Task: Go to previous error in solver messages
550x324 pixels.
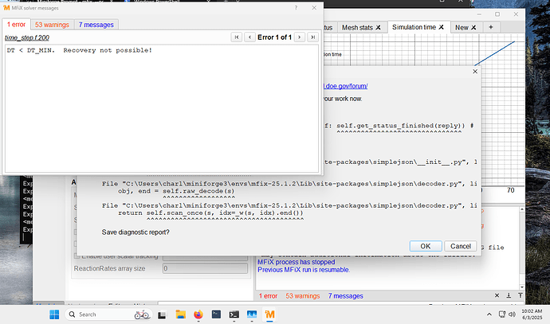Action: pos(249,37)
